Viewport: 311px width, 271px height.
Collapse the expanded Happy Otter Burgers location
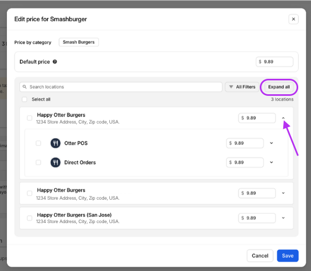(283, 118)
